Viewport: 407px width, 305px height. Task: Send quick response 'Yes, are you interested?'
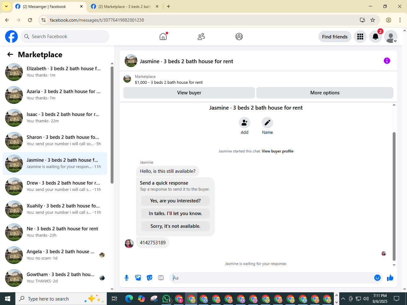click(175, 201)
